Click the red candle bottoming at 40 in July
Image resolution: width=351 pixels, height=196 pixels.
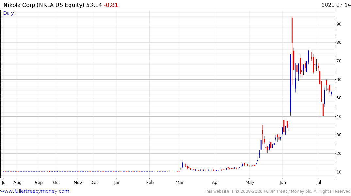323,109
